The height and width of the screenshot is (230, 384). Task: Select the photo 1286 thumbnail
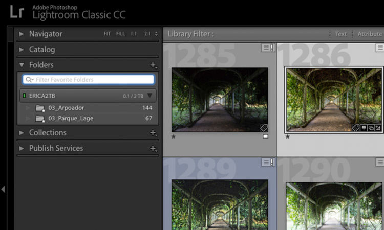tap(334, 100)
